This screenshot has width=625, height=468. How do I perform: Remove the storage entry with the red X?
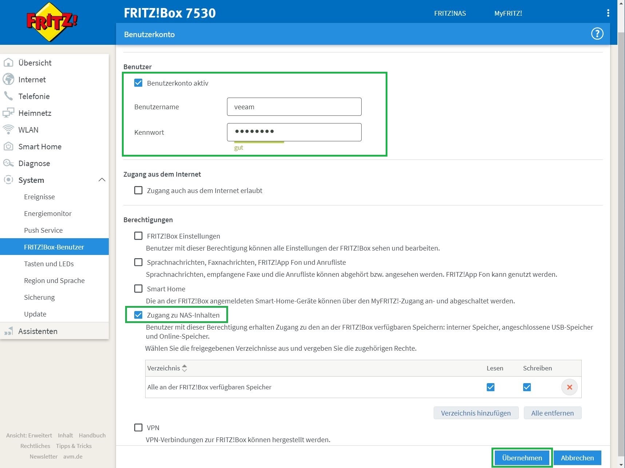pos(569,387)
